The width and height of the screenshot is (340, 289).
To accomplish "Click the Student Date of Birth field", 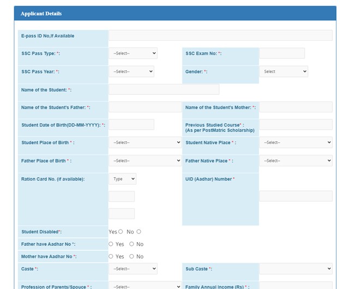I will pyautogui.click(x=131, y=124).
